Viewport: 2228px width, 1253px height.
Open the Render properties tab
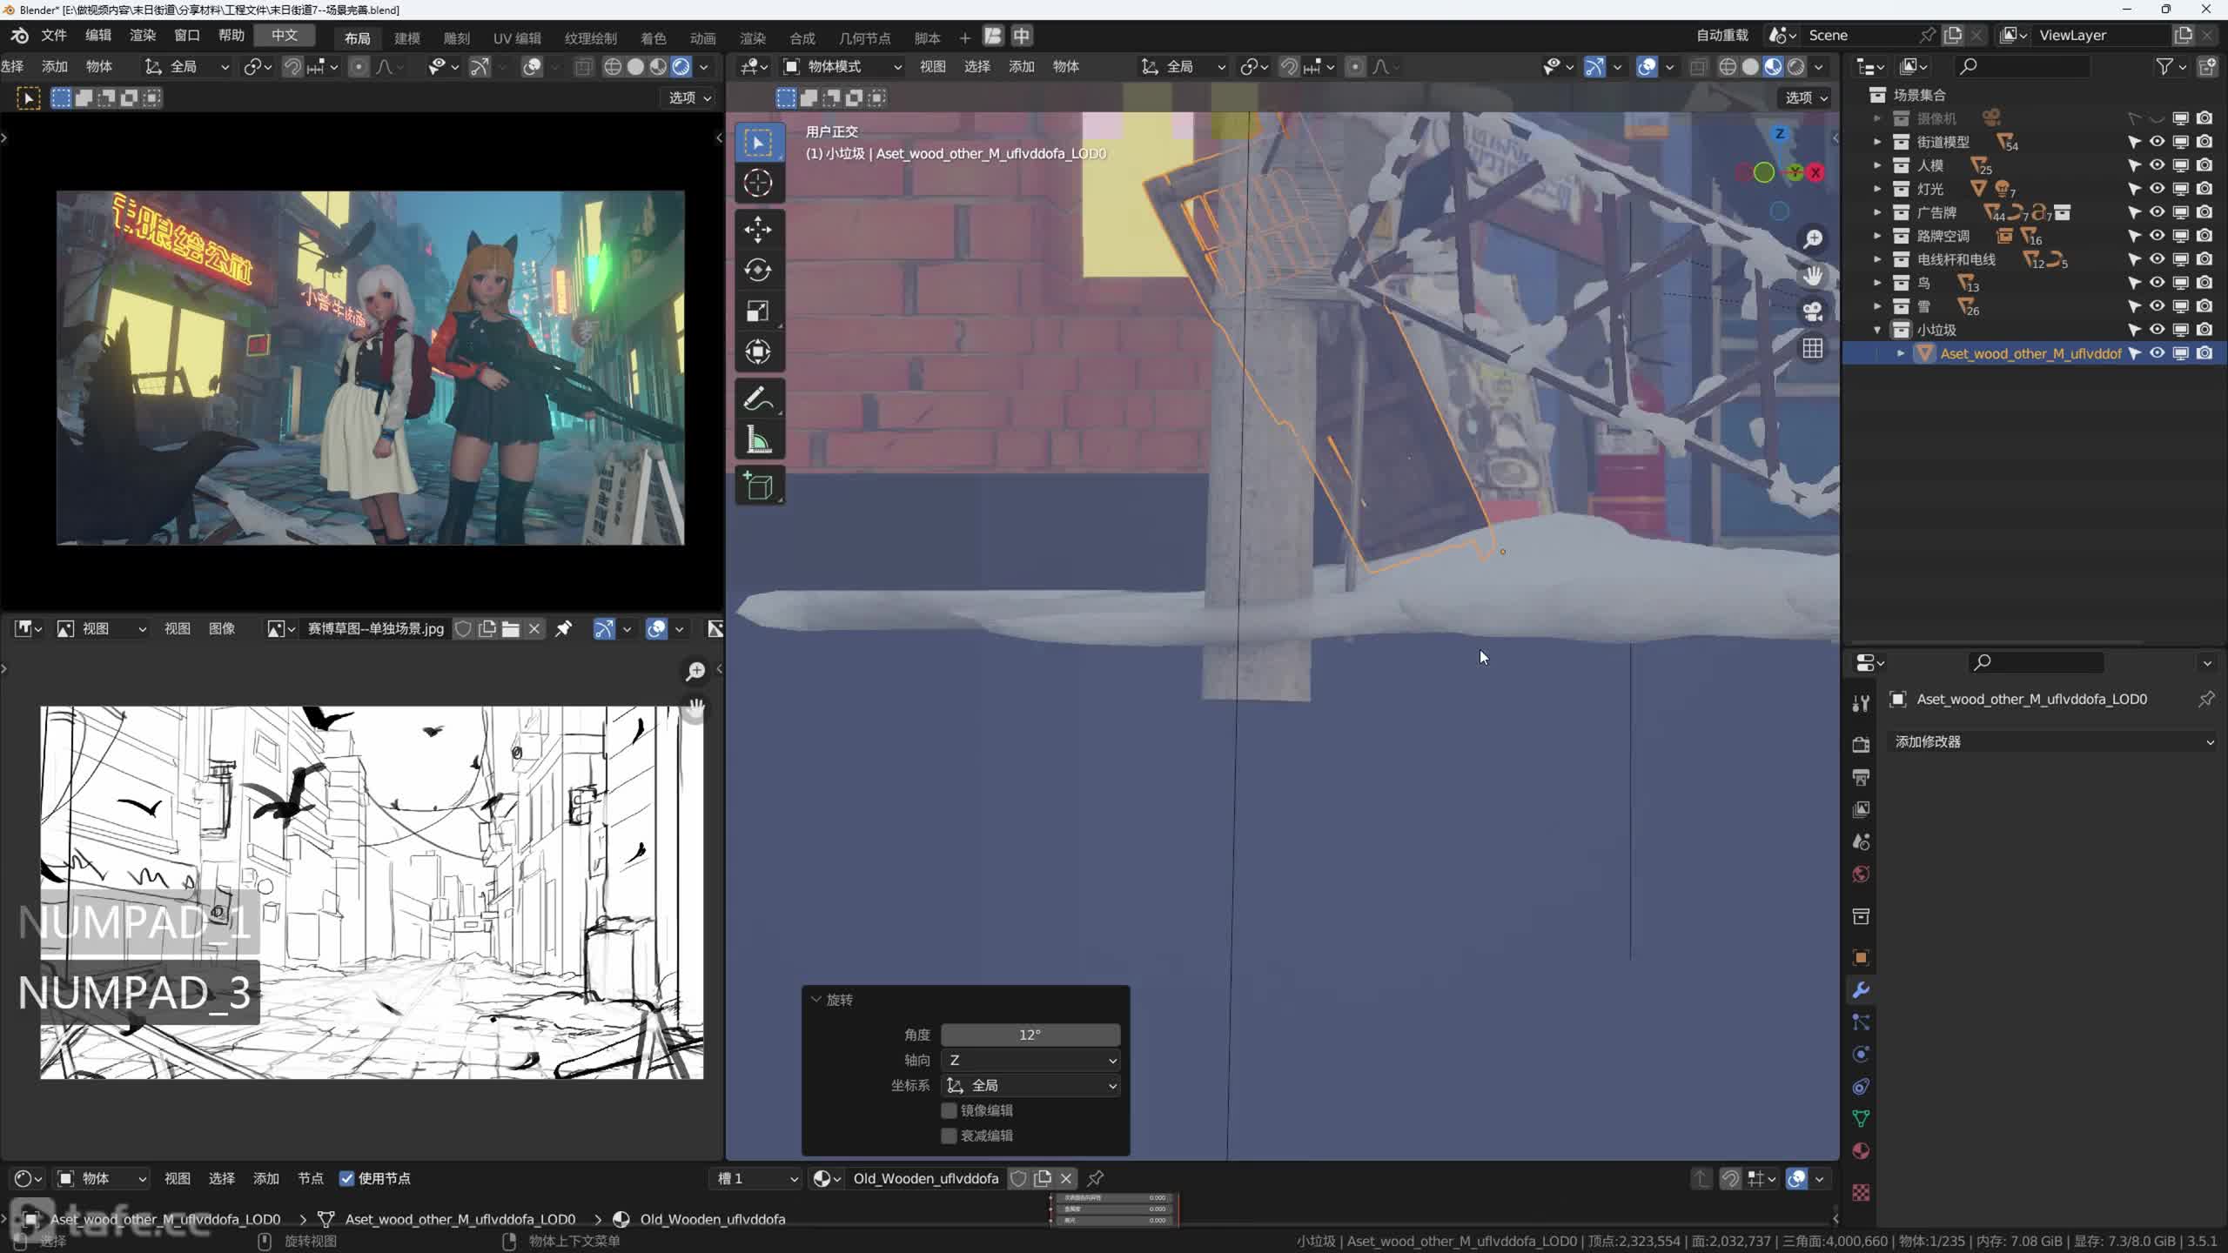click(x=1861, y=745)
